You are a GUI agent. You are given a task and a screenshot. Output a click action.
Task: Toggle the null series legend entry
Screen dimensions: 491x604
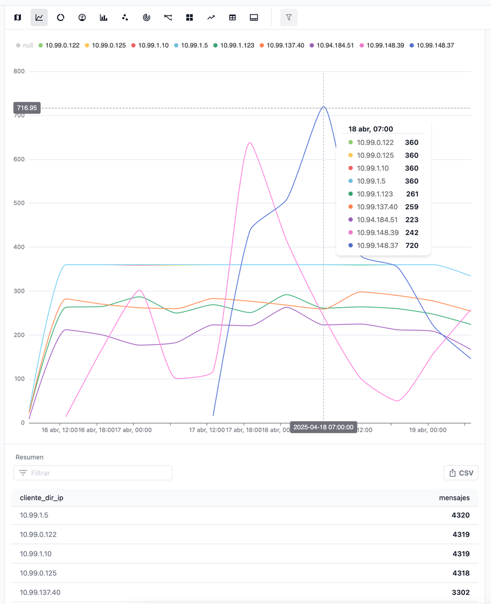[24, 46]
